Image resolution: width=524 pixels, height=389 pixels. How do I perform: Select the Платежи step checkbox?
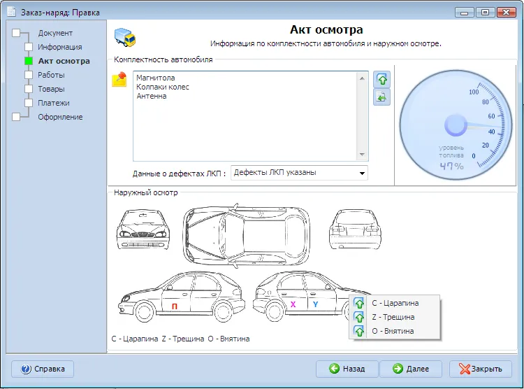[x=29, y=103]
